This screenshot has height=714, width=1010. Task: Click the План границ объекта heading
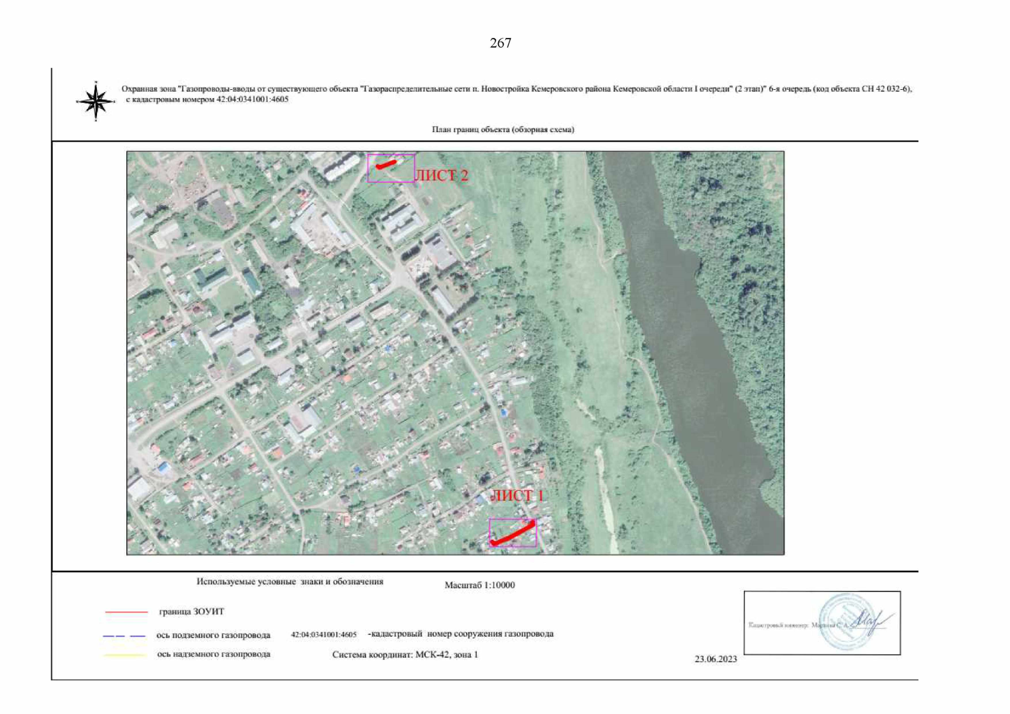pyautogui.click(x=503, y=129)
